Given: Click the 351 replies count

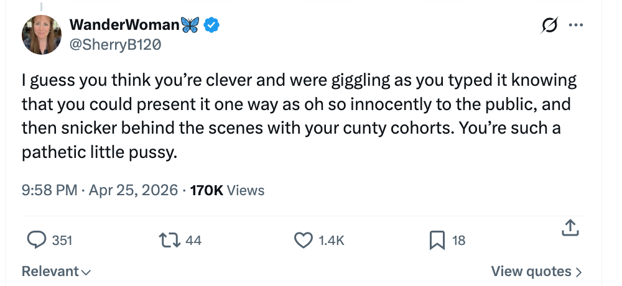Looking at the screenshot, I should click(x=62, y=240).
